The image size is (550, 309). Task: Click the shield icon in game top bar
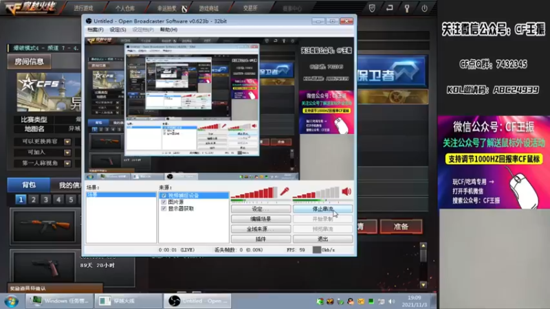(x=372, y=8)
